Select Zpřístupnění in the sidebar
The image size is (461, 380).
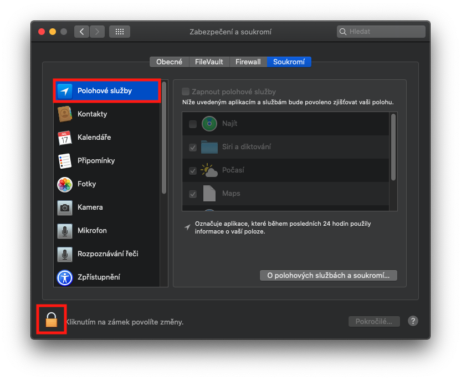coord(107,277)
